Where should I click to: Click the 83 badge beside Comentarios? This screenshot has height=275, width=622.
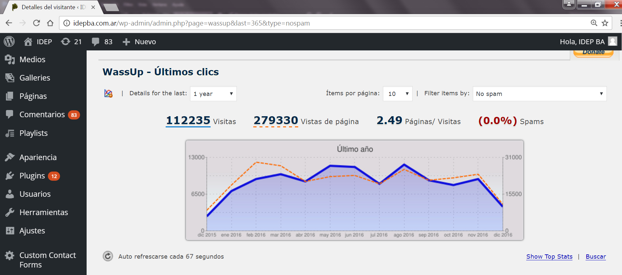pos(74,115)
